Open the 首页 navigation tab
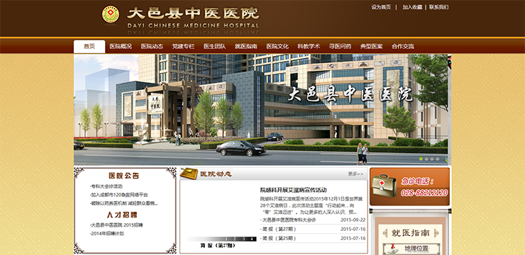 click(x=89, y=47)
